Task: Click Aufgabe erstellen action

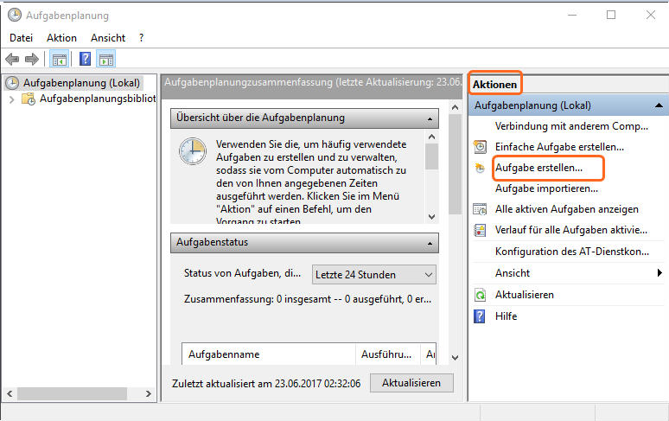Action: tap(538, 168)
